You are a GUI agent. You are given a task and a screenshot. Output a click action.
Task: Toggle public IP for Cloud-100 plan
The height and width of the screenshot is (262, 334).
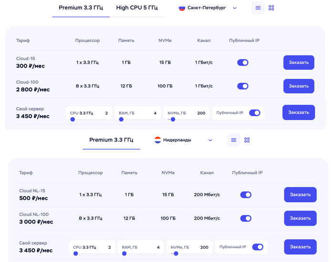pyautogui.click(x=243, y=86)
